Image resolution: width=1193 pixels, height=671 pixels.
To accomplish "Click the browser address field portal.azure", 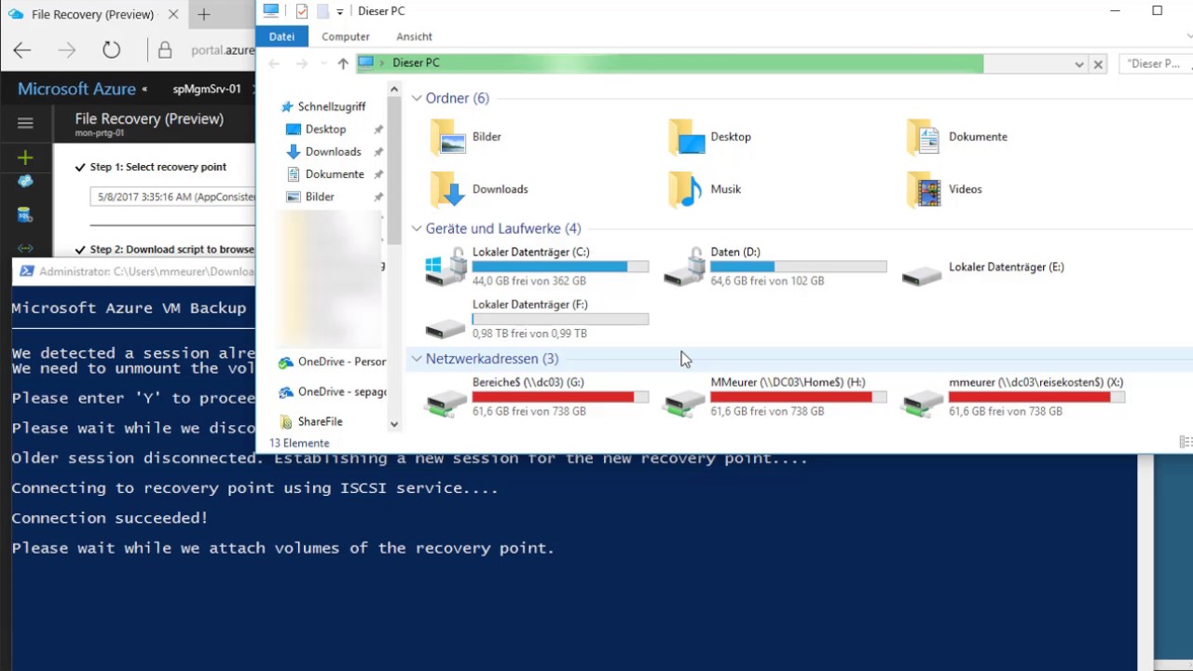I will coord(222,50).
